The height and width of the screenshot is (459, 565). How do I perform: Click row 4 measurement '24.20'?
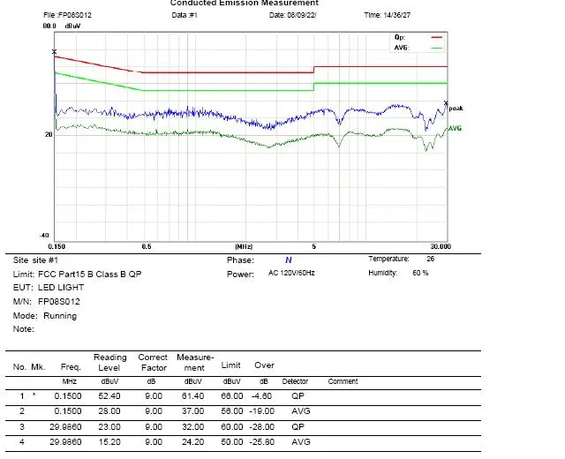point(192,442)
